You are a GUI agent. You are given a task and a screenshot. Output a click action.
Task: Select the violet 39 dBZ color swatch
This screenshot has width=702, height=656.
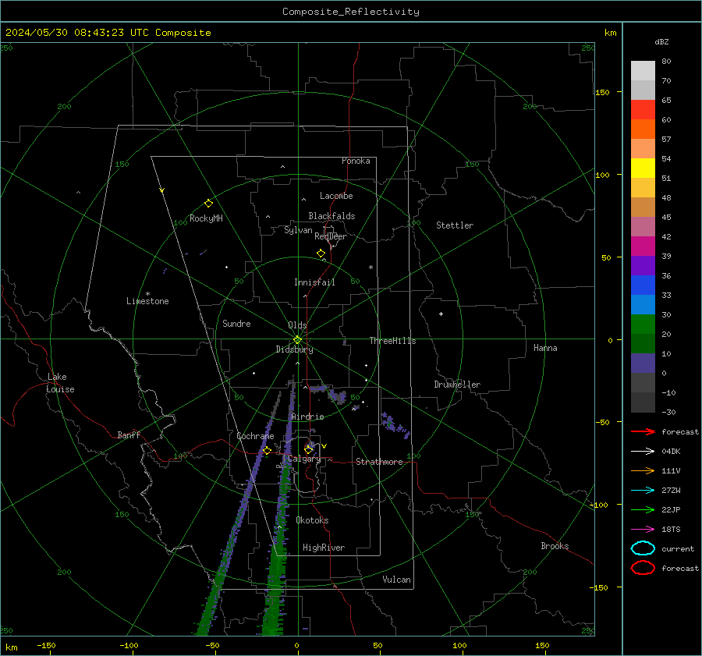coord(643,265)
